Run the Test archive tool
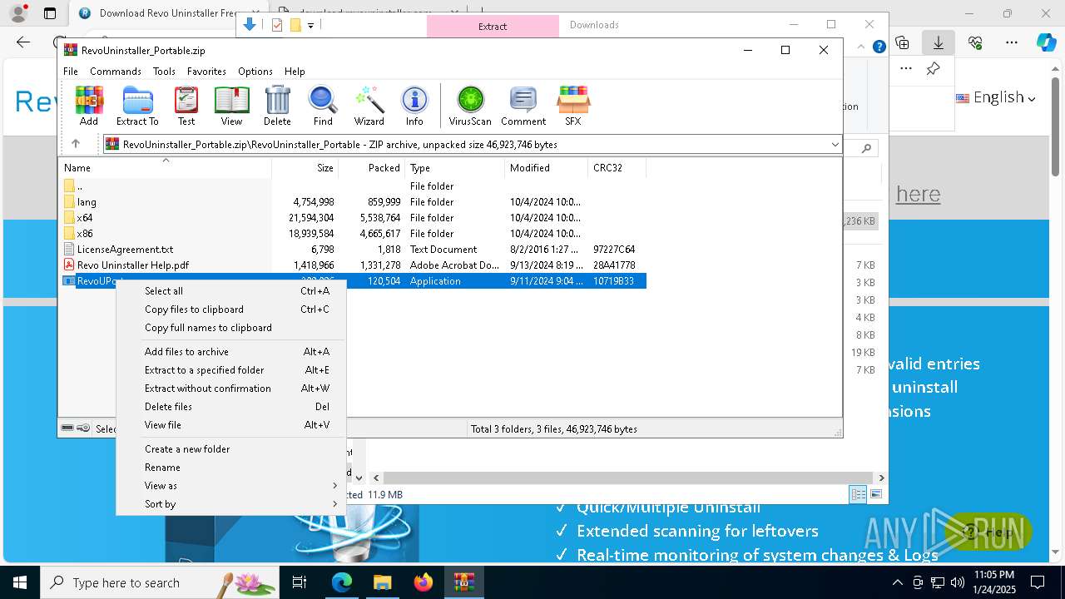 pos(186,106)
